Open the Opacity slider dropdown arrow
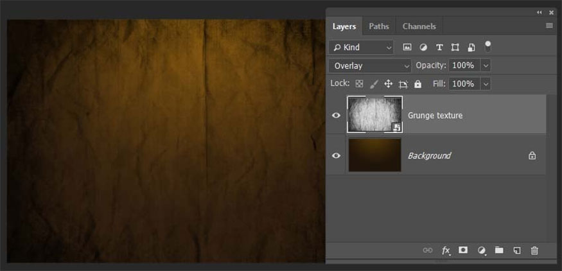 pos(485,66)
